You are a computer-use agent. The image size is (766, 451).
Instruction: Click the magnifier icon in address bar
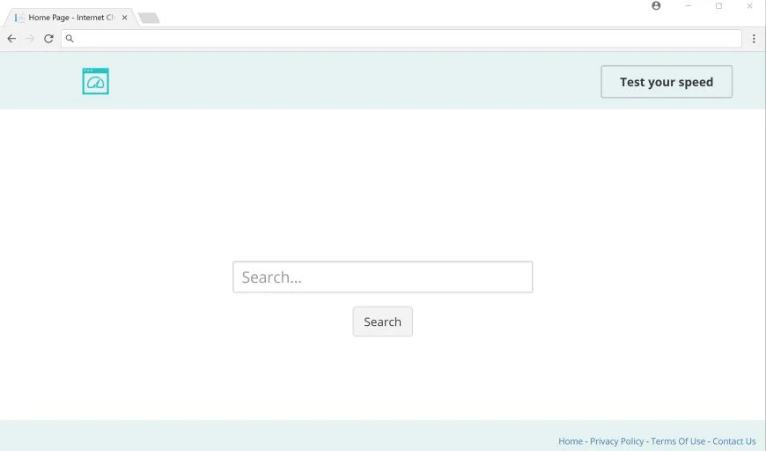(70, 39)
